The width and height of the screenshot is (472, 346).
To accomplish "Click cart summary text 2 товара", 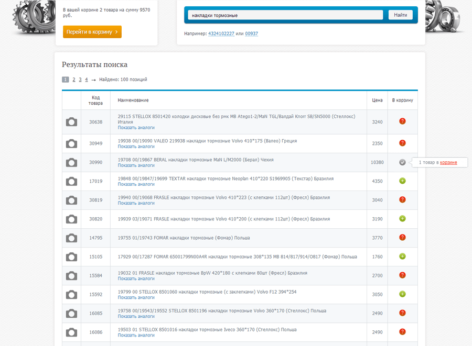I will point(106,13).
